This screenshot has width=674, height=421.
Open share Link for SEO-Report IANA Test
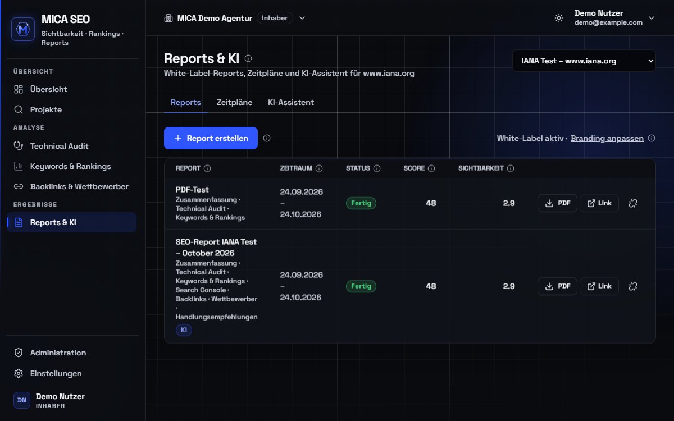pyautogui.click(x=599, y=286)
